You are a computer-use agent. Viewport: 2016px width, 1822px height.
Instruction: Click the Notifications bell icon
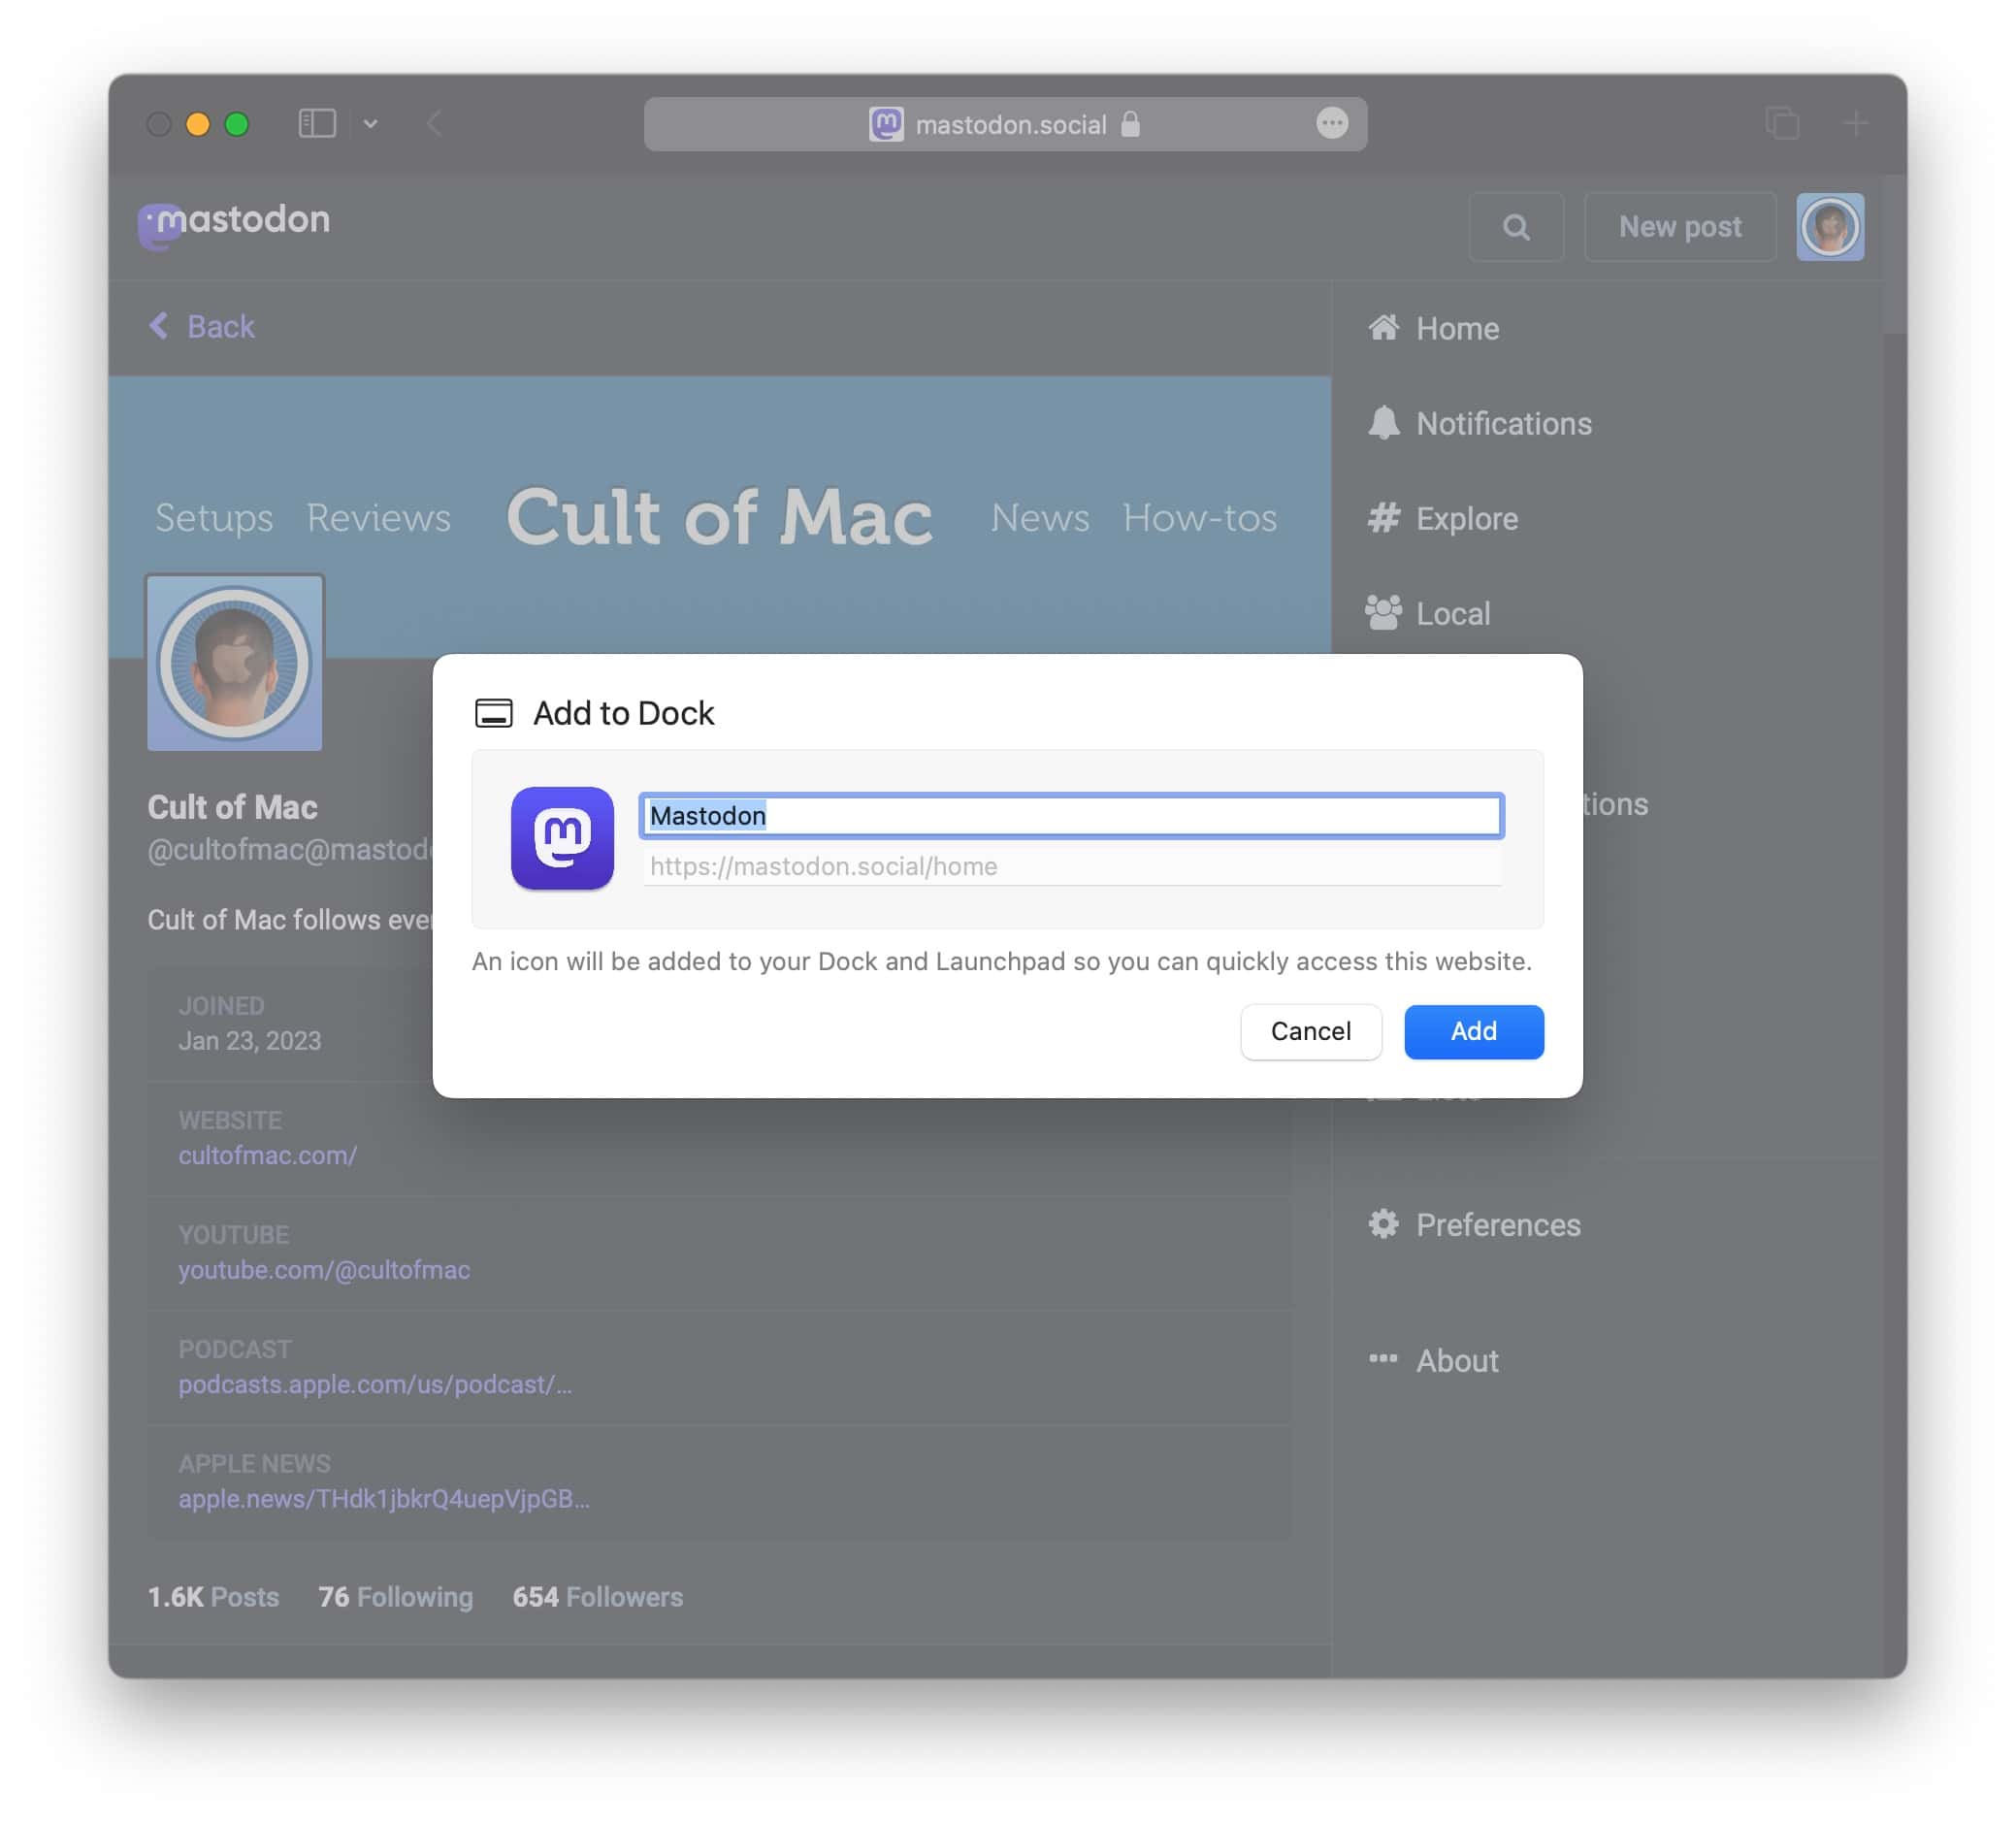[1383, 422]
